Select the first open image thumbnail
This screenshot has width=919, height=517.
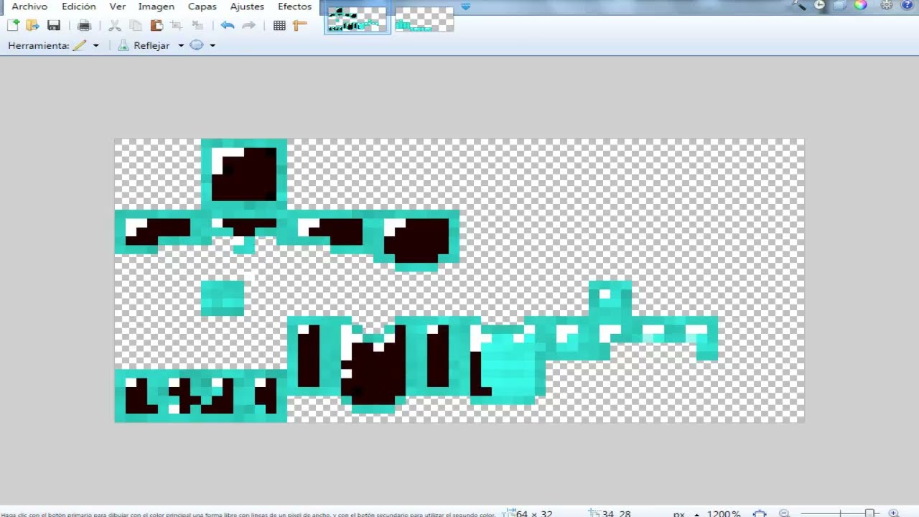click(x=358, y=18)
